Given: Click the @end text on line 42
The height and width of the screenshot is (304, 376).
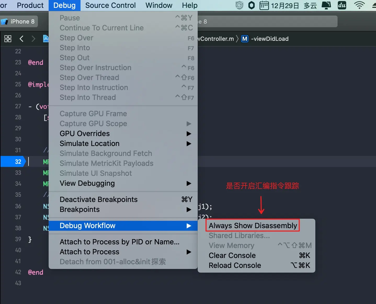Looking at the screenshot, I should [x=36, y=272].
